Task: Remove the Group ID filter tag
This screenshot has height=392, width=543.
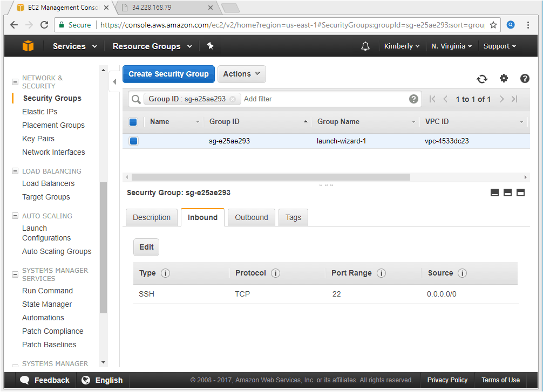Action: [x=233, y=99]
